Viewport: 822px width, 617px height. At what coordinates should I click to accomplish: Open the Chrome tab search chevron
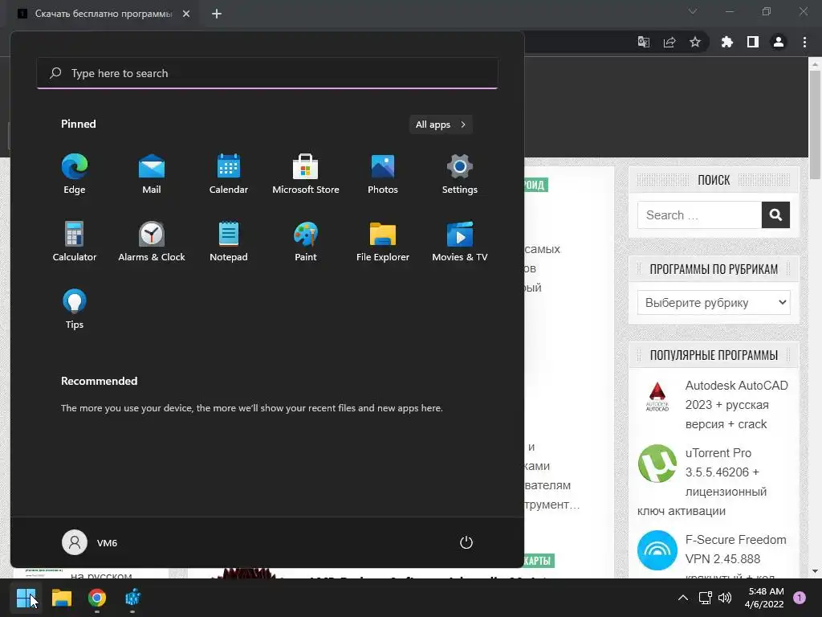[693, 11]
